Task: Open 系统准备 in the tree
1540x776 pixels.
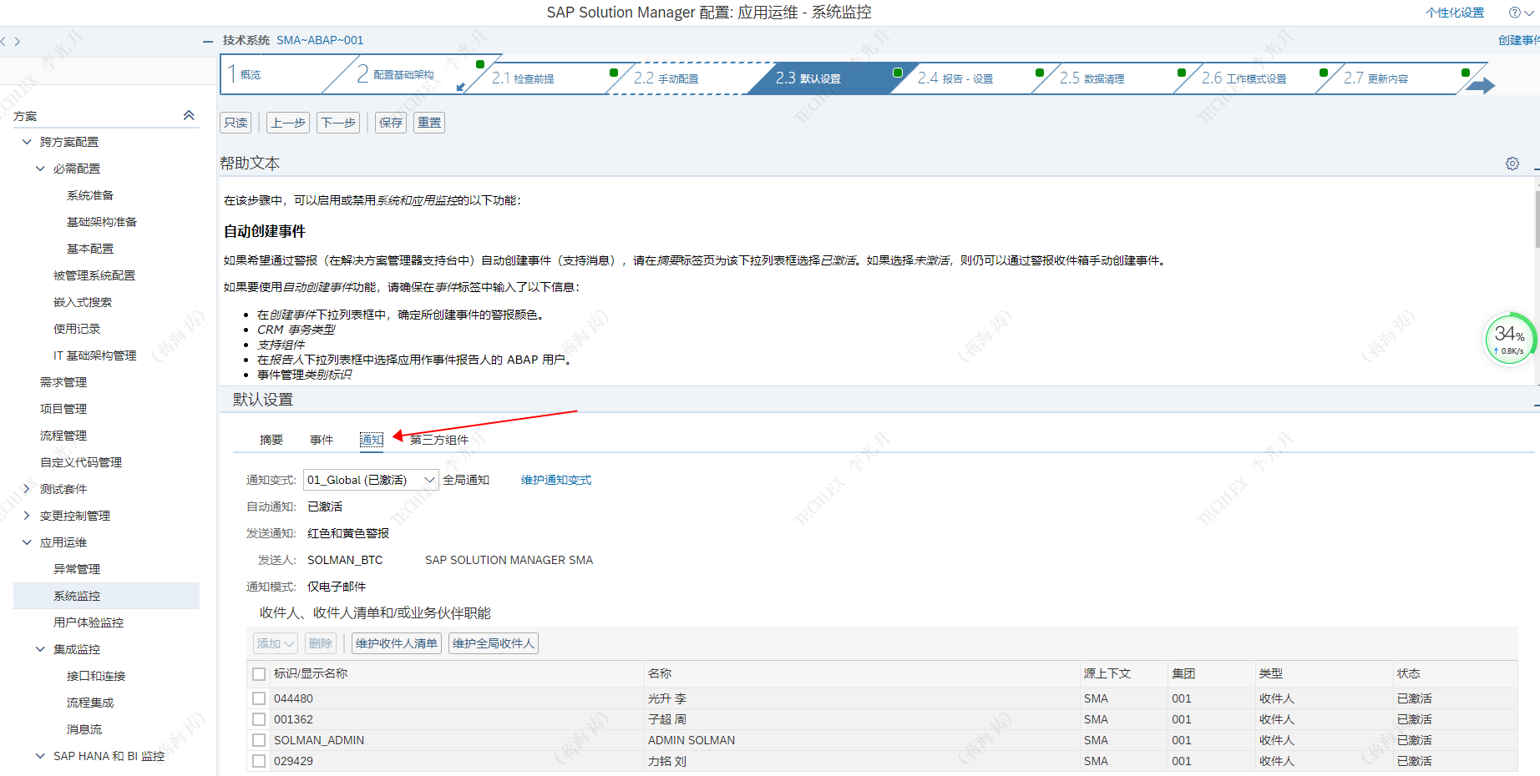Action: pyautogui.click(x=90, y=195)
